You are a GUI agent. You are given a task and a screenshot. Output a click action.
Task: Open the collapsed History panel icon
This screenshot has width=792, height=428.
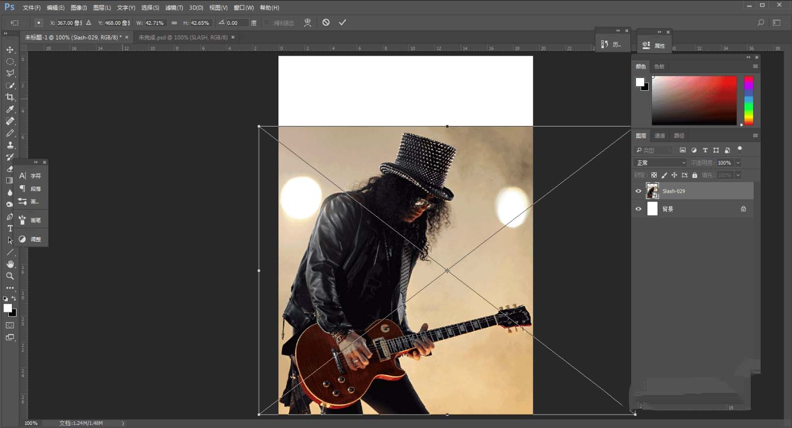[x=605, y=44]
